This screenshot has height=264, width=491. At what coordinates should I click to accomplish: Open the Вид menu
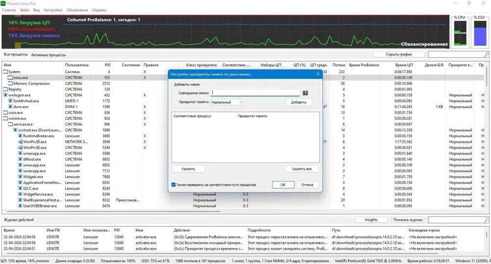click(36, 10)
